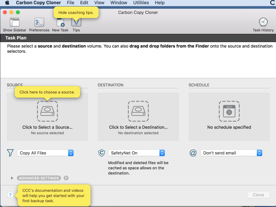This screenshot has width=276, height=207.
Task: Open the File menu
Action: pyautogui.click(x=71, y=3)
